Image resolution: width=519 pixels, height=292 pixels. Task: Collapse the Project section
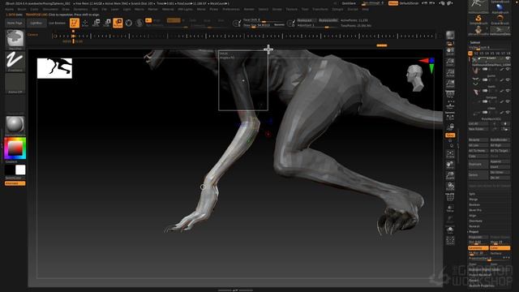coord(474,232)
